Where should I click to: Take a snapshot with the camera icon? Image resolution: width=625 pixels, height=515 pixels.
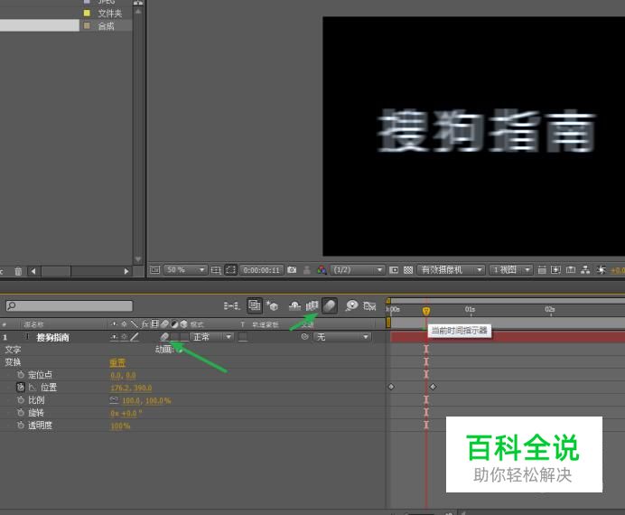[292, 270]
